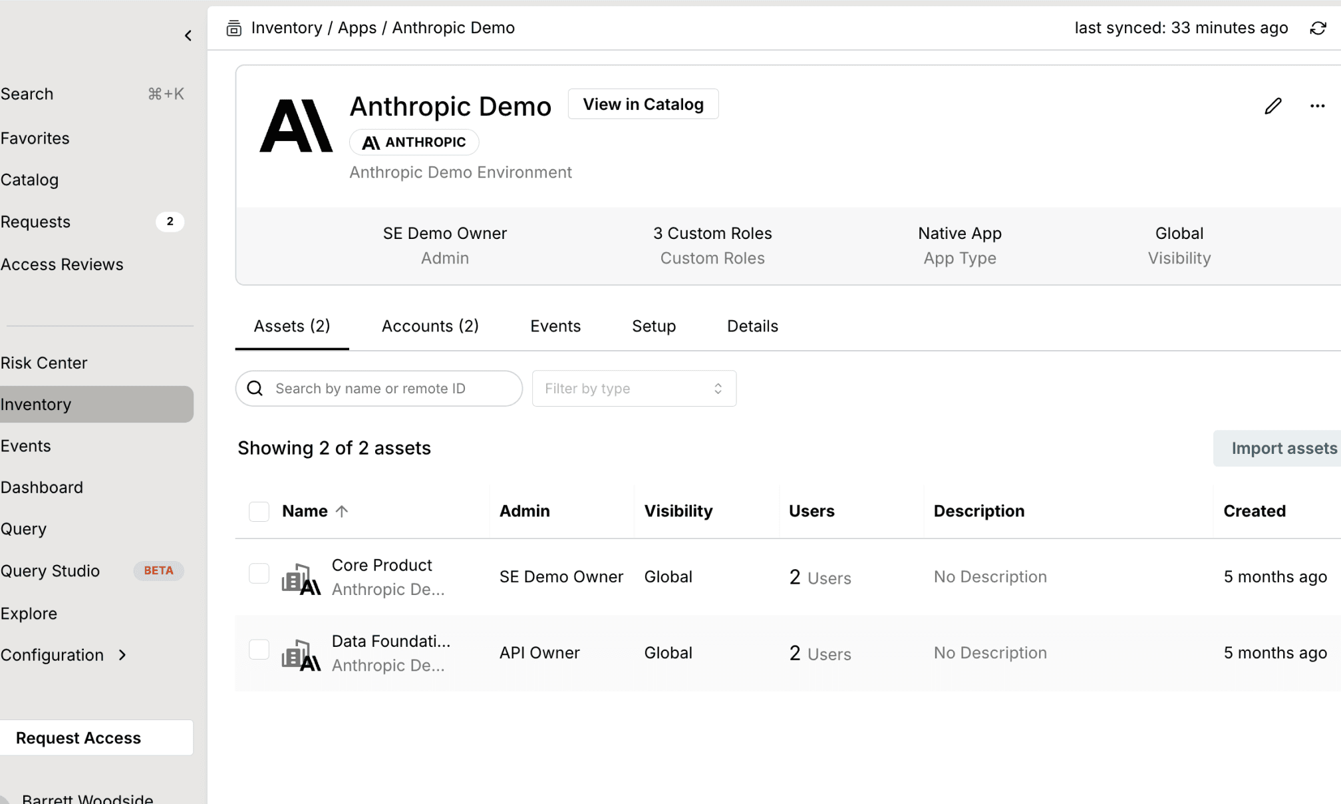Click the inventory breadcrumb icon
Screen dimensions: 1341x804
(x=233, y=28)
